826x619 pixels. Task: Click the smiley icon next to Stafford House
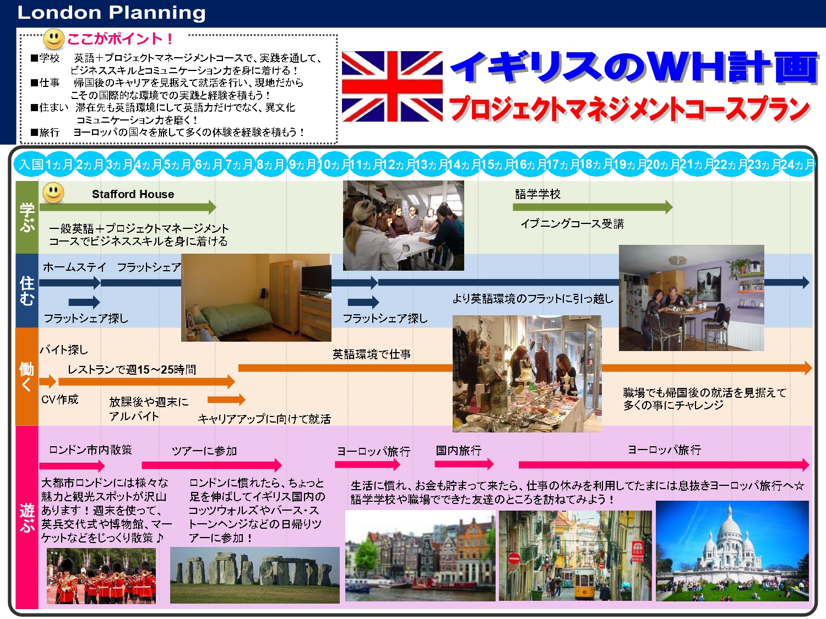(x=53, y=193)
